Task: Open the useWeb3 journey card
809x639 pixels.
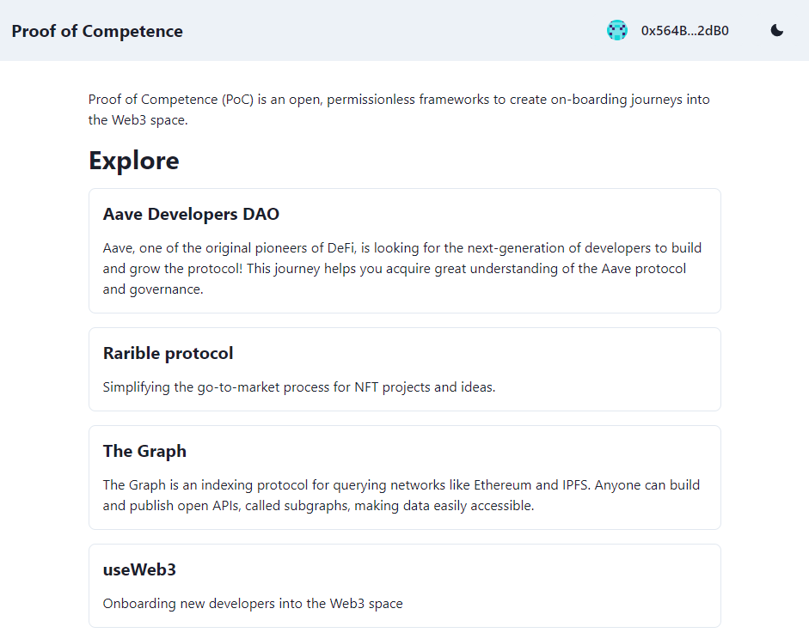Action: [x=404, y=586]
